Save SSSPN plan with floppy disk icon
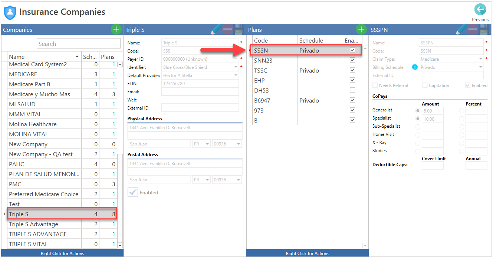Screen dimensions: 493x258 pos(484,30)
